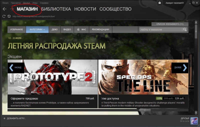Open the Steam menu
The image size is (200, 127).
[5, 3]
